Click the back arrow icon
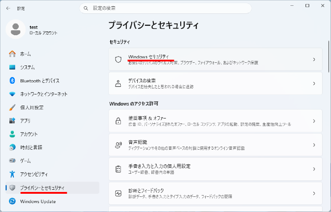This screenshot has height=212, width=331. point(8,8)
